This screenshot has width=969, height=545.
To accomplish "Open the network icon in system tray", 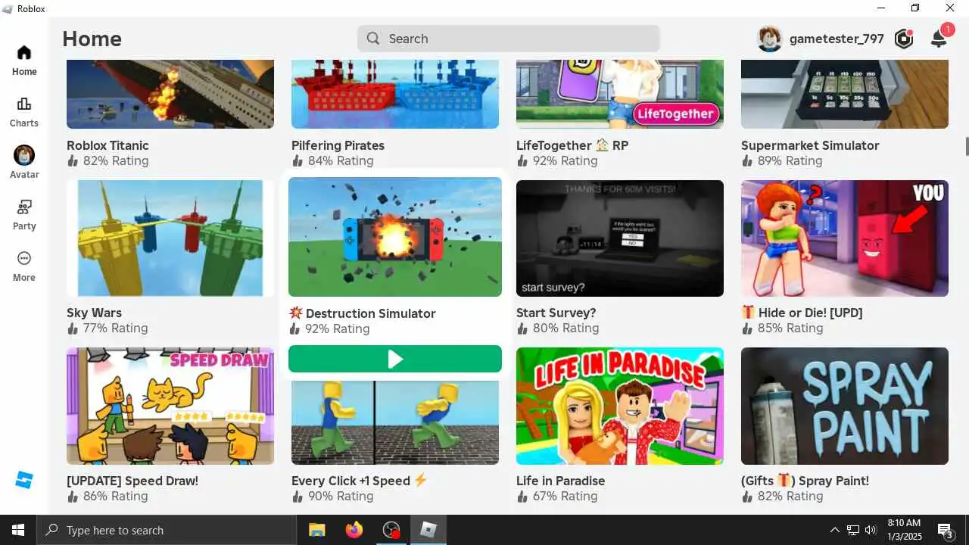I will point(853,530).
